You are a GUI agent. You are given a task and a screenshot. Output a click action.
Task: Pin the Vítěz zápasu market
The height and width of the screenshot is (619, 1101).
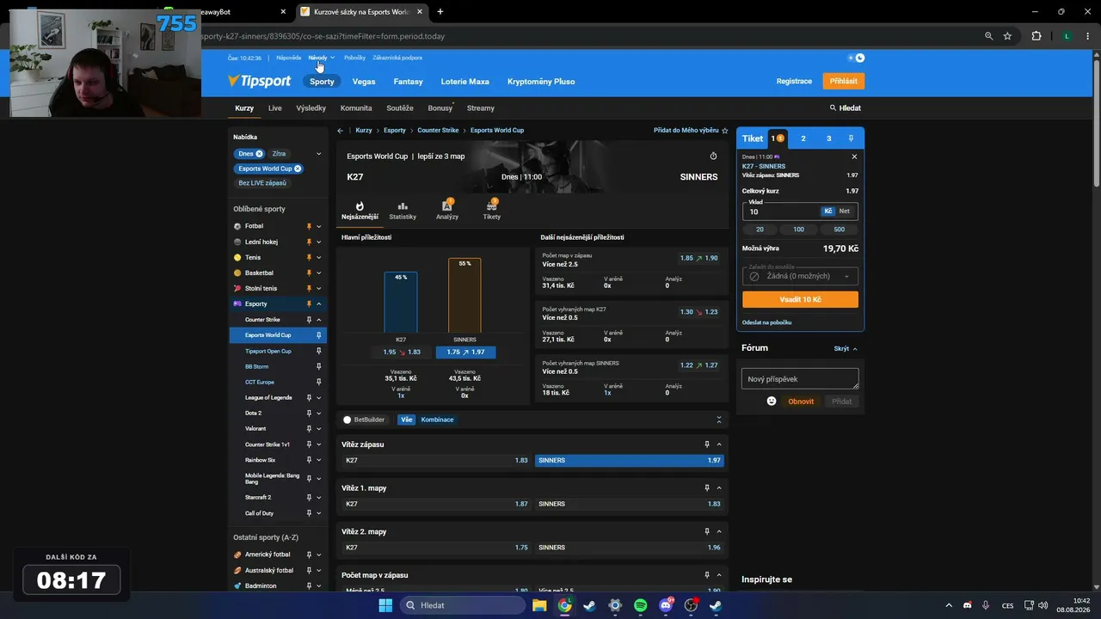[x=707, y=444]
